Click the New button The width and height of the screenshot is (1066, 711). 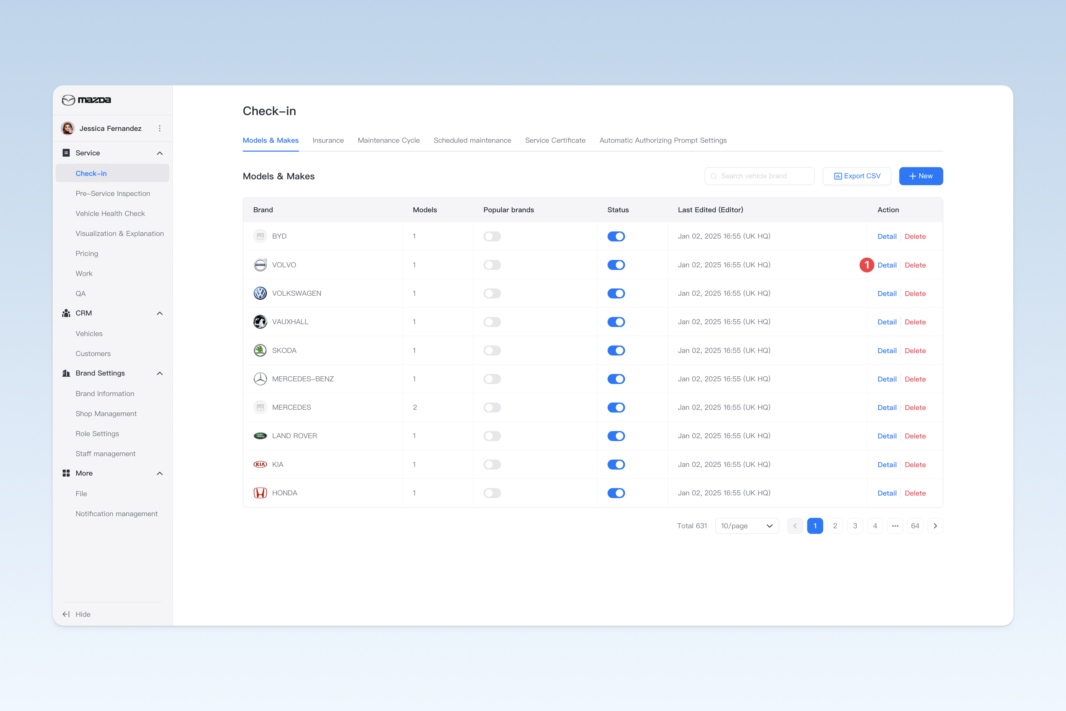(x=920, y=176)
